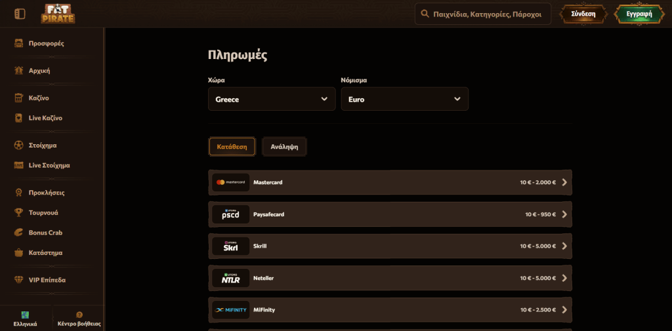Expand the Χώρα dropdown showing Greece

(x=272, y=99)
